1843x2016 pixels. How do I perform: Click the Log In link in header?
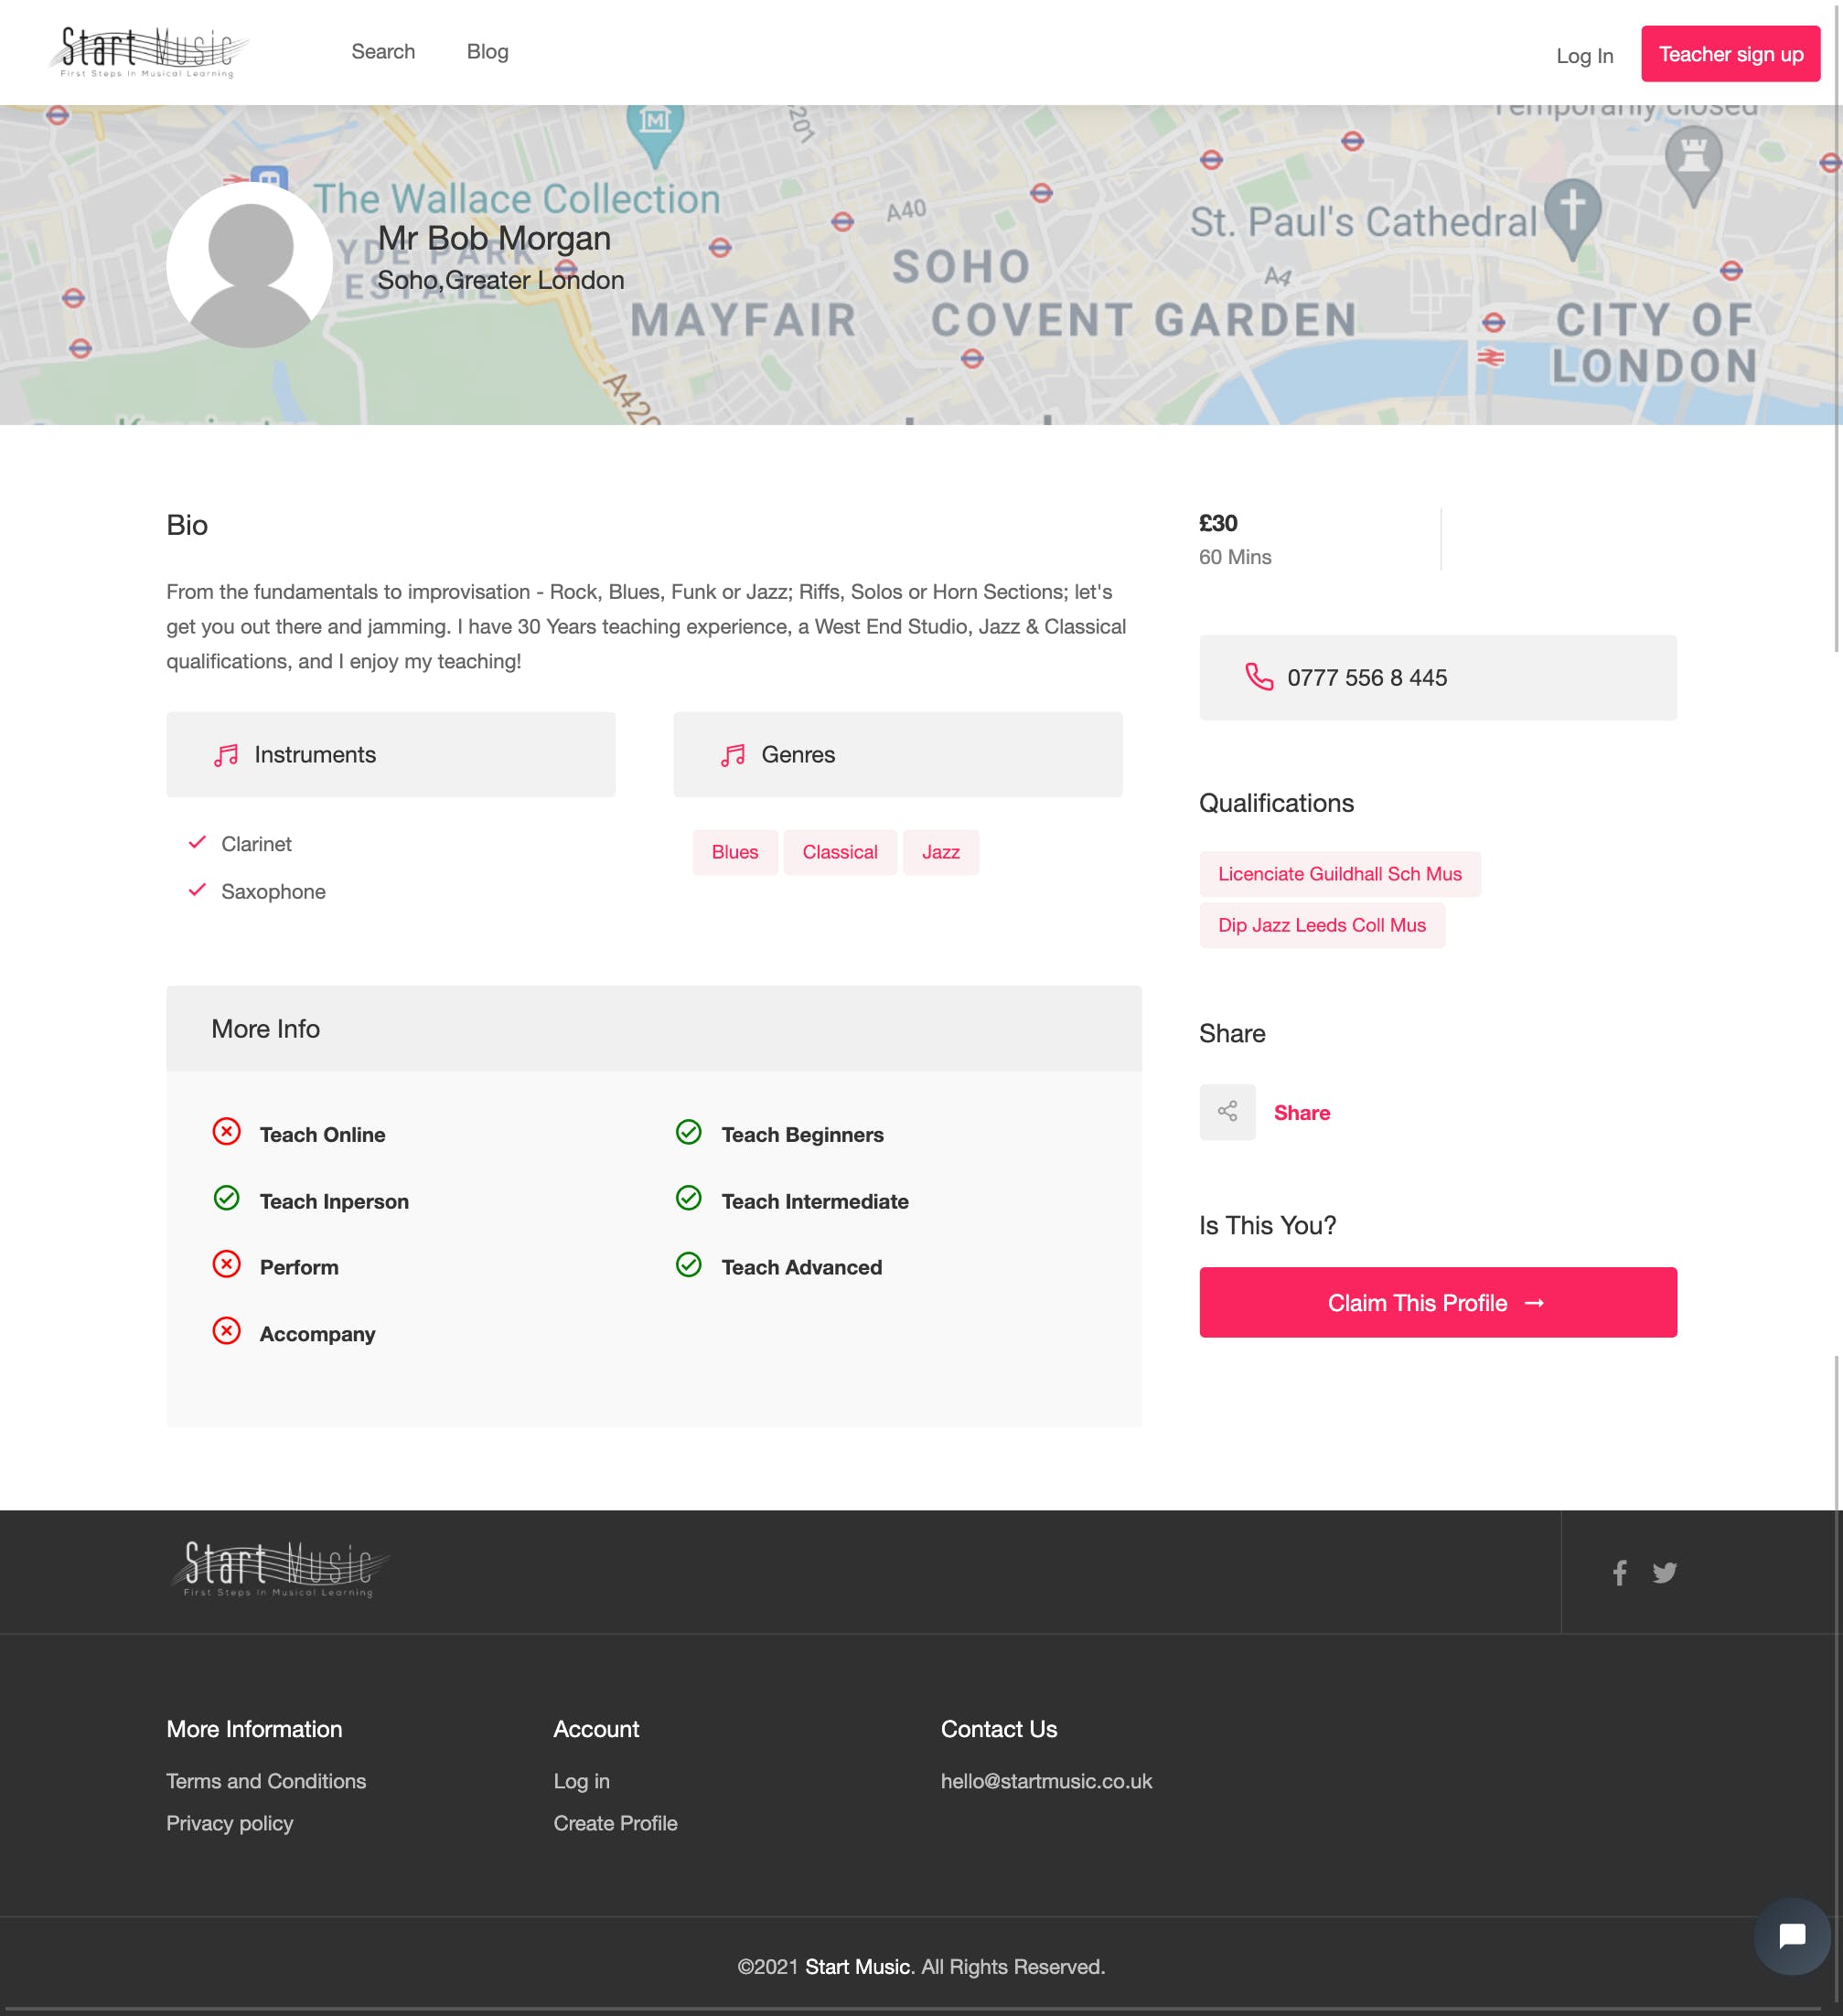[1584, 56]
